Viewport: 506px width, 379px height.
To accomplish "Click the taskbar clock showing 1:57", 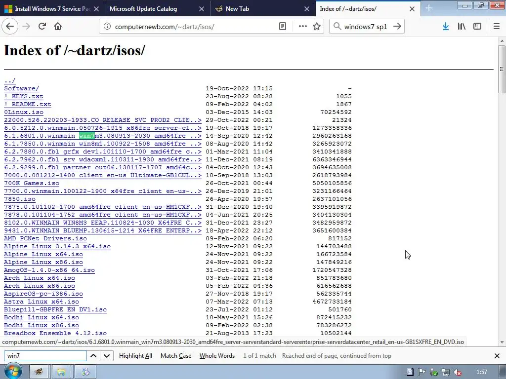I will click(x=481, y=372).
